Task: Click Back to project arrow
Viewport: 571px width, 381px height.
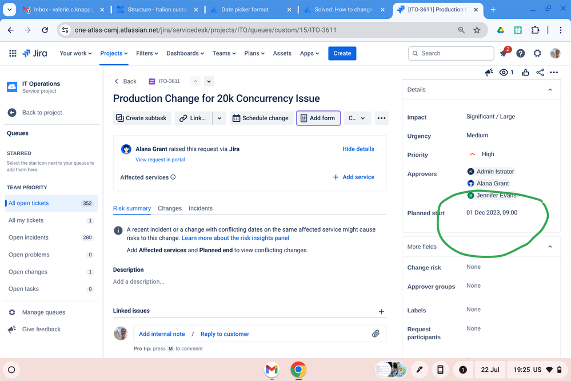Action: [12, 112]
